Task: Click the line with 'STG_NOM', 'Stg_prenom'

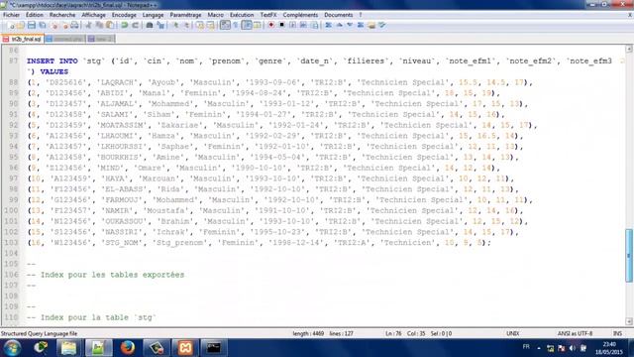Action: click(x=259, y=243)
